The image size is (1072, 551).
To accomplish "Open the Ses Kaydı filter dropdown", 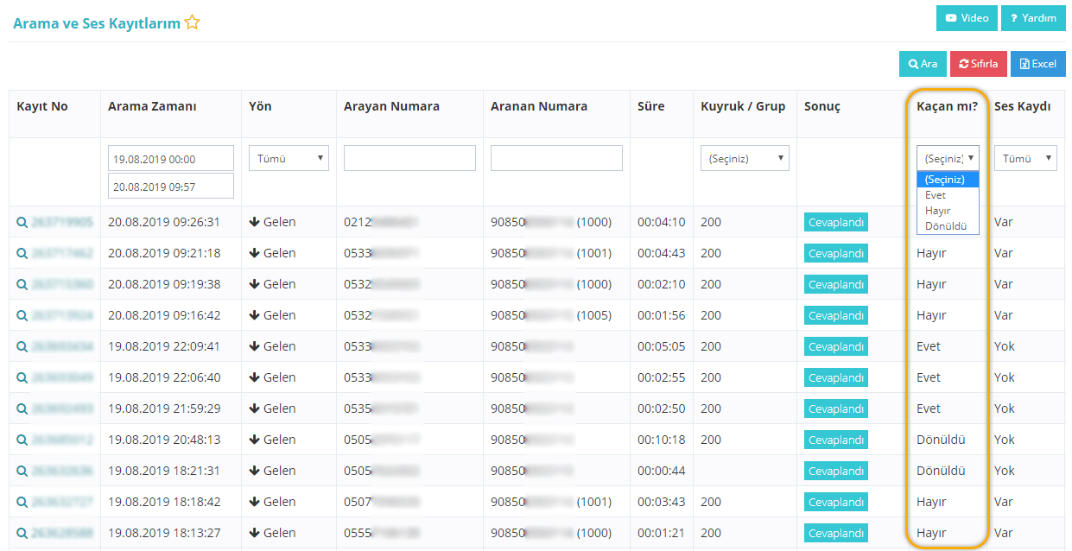I will pos(1024,158).
